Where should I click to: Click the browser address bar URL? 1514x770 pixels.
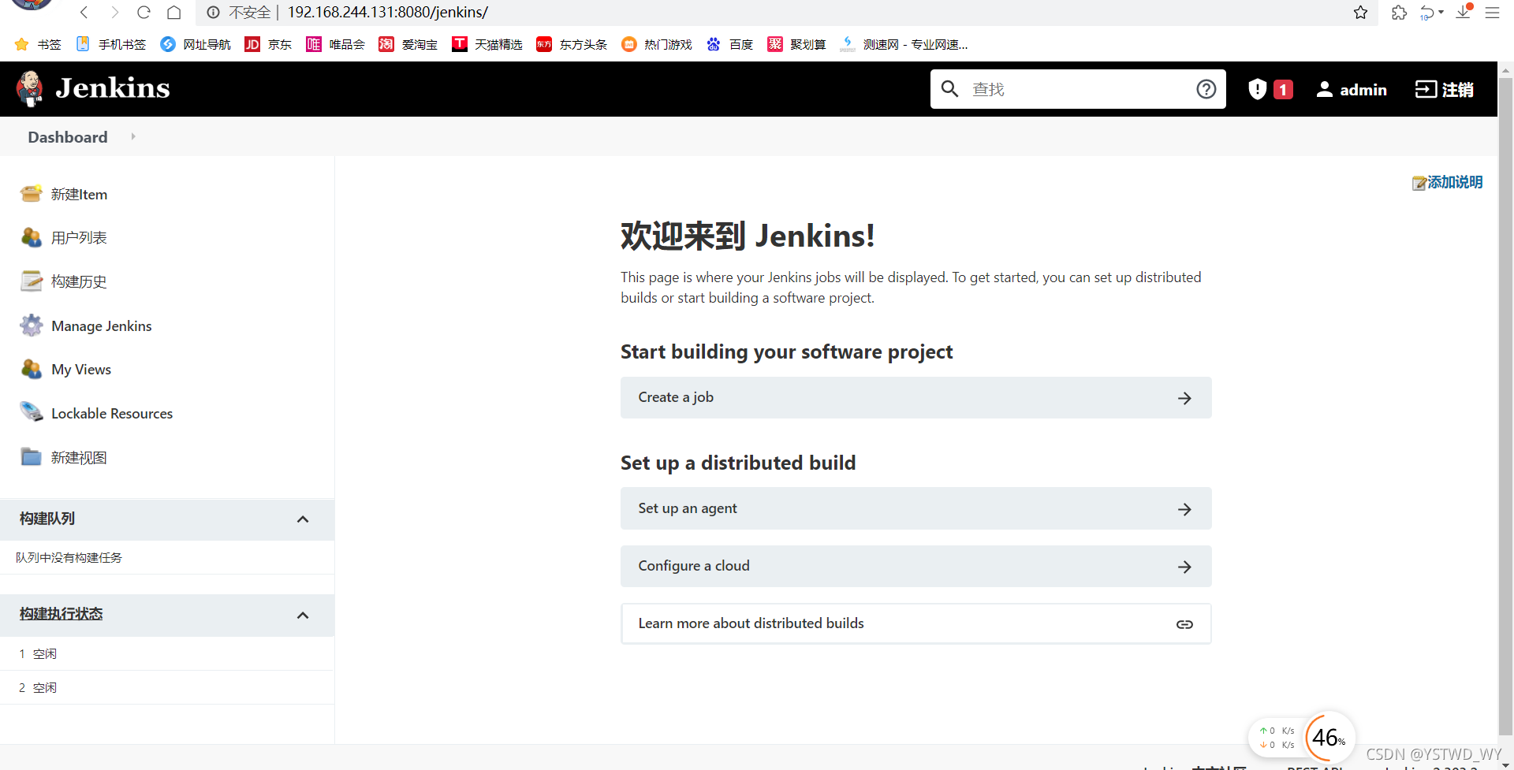[387, 12]
